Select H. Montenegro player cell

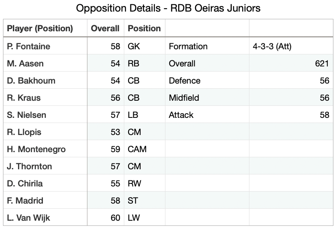pos(37,149)
